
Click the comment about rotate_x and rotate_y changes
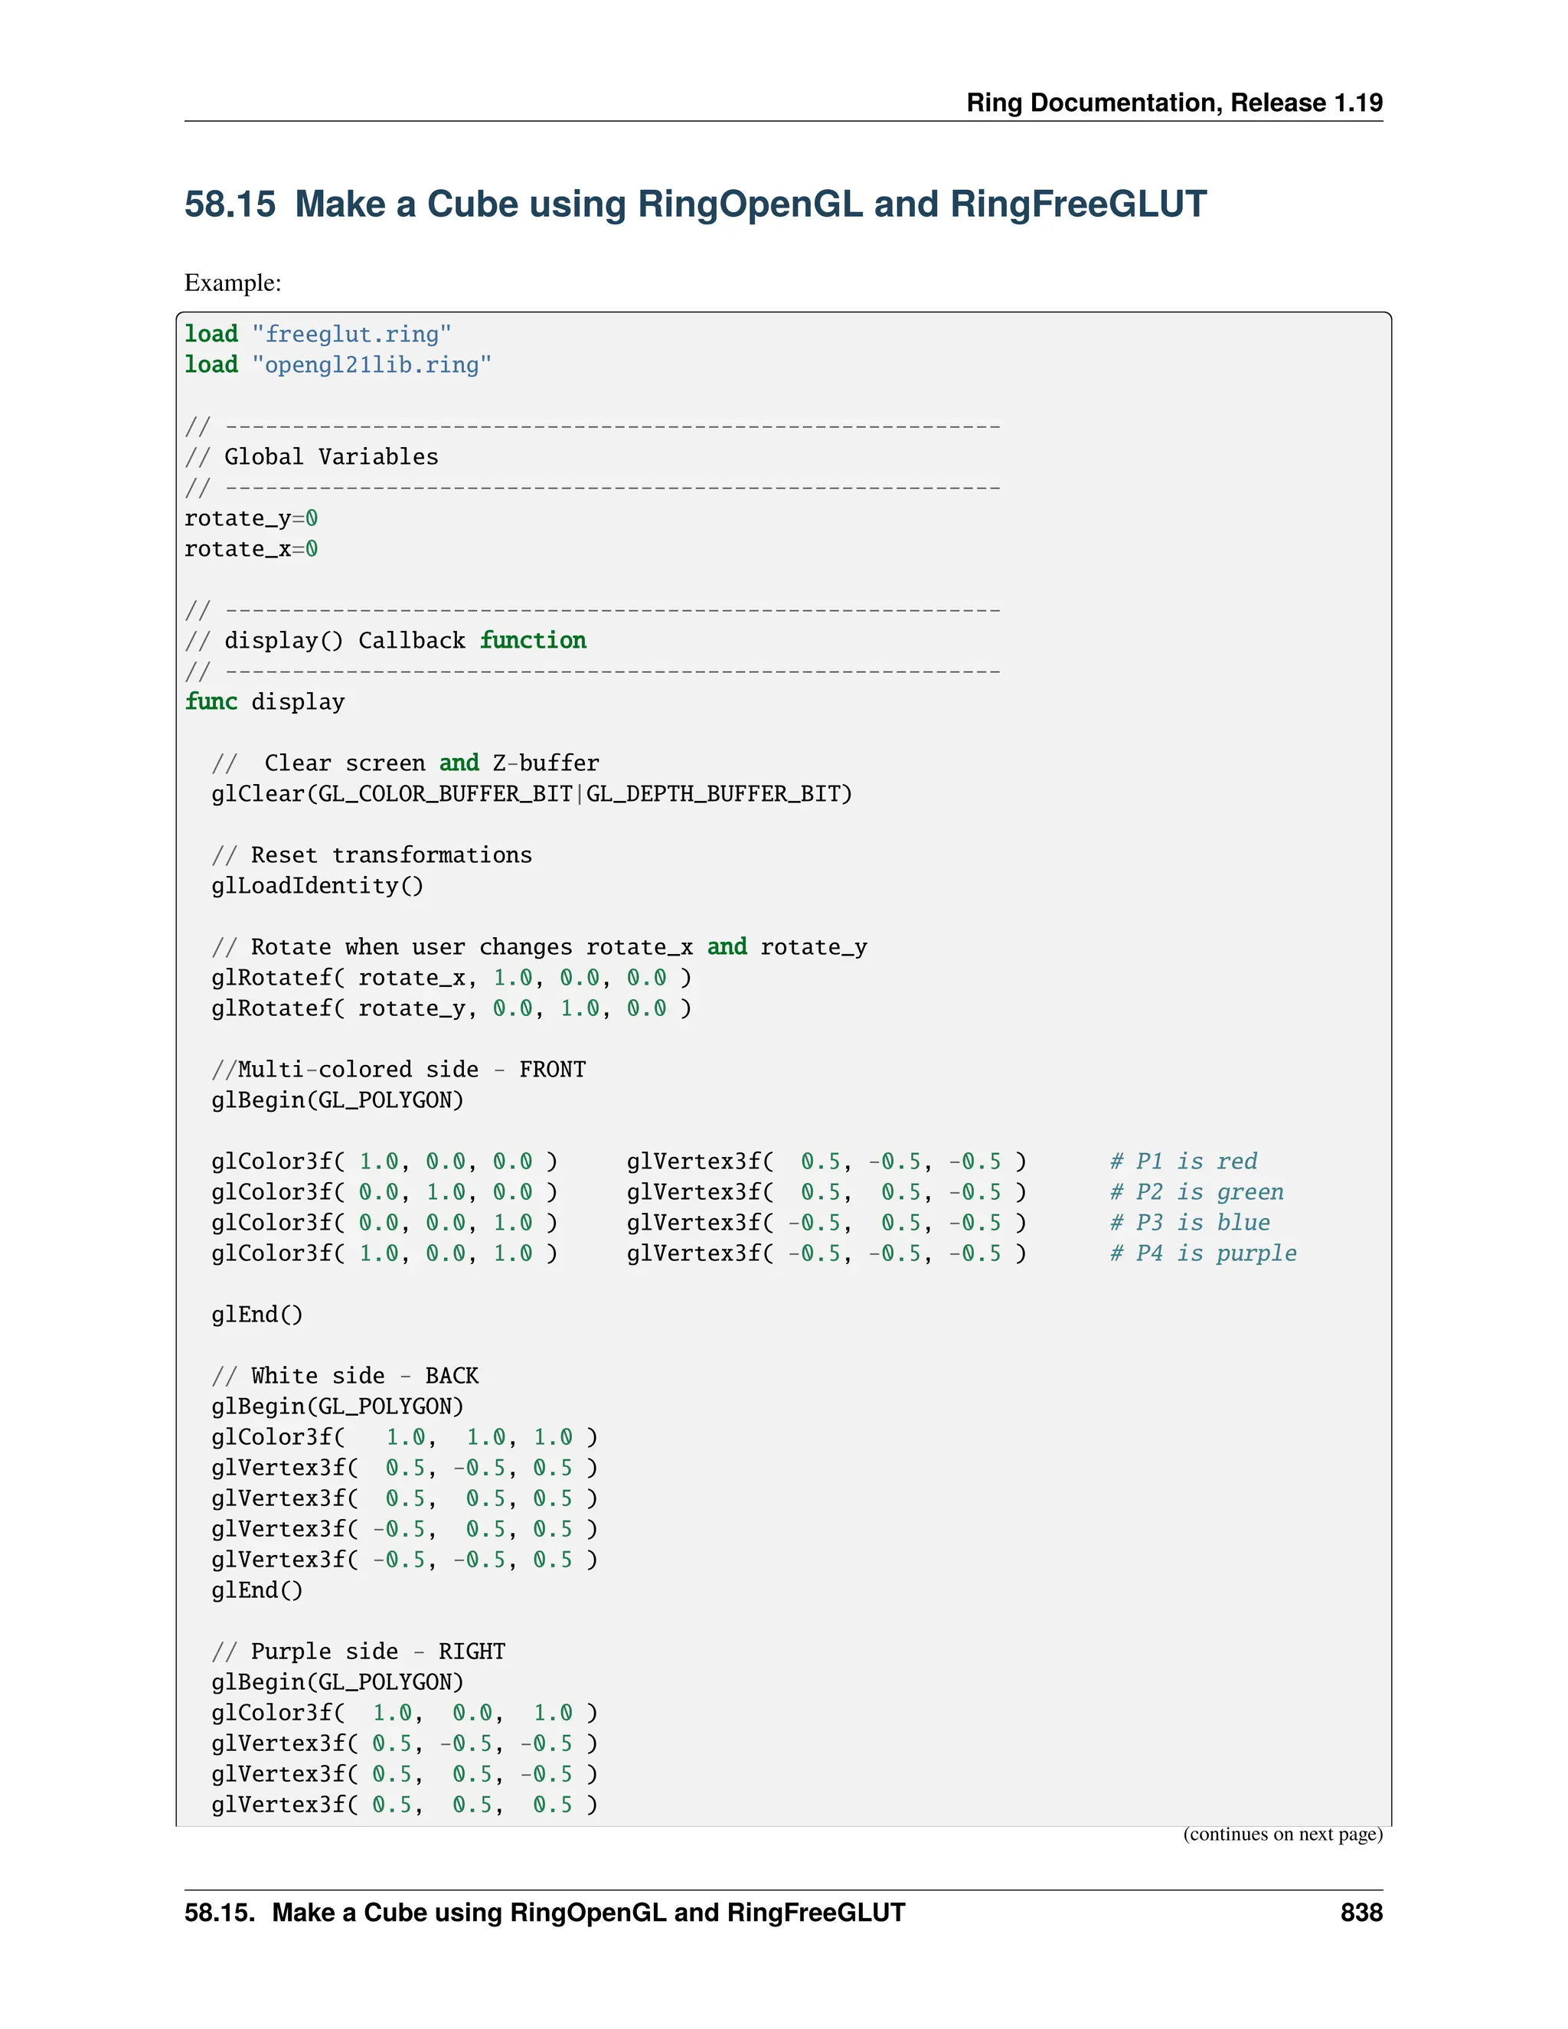[x=539, y=946]
